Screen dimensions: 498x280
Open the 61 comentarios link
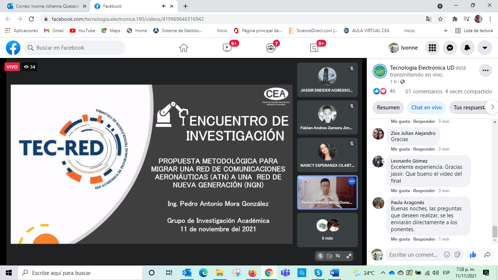[424, 92]
